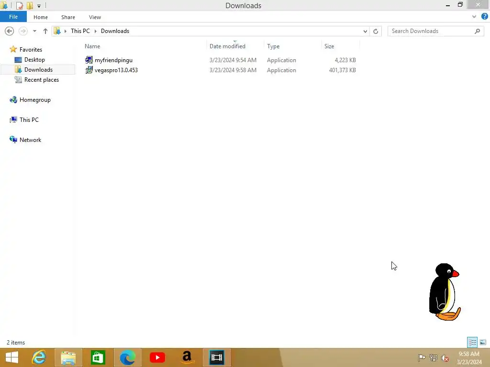Expand the address bar history dropdown
This screenshot has width=490, height=367.
pos(365,31)
